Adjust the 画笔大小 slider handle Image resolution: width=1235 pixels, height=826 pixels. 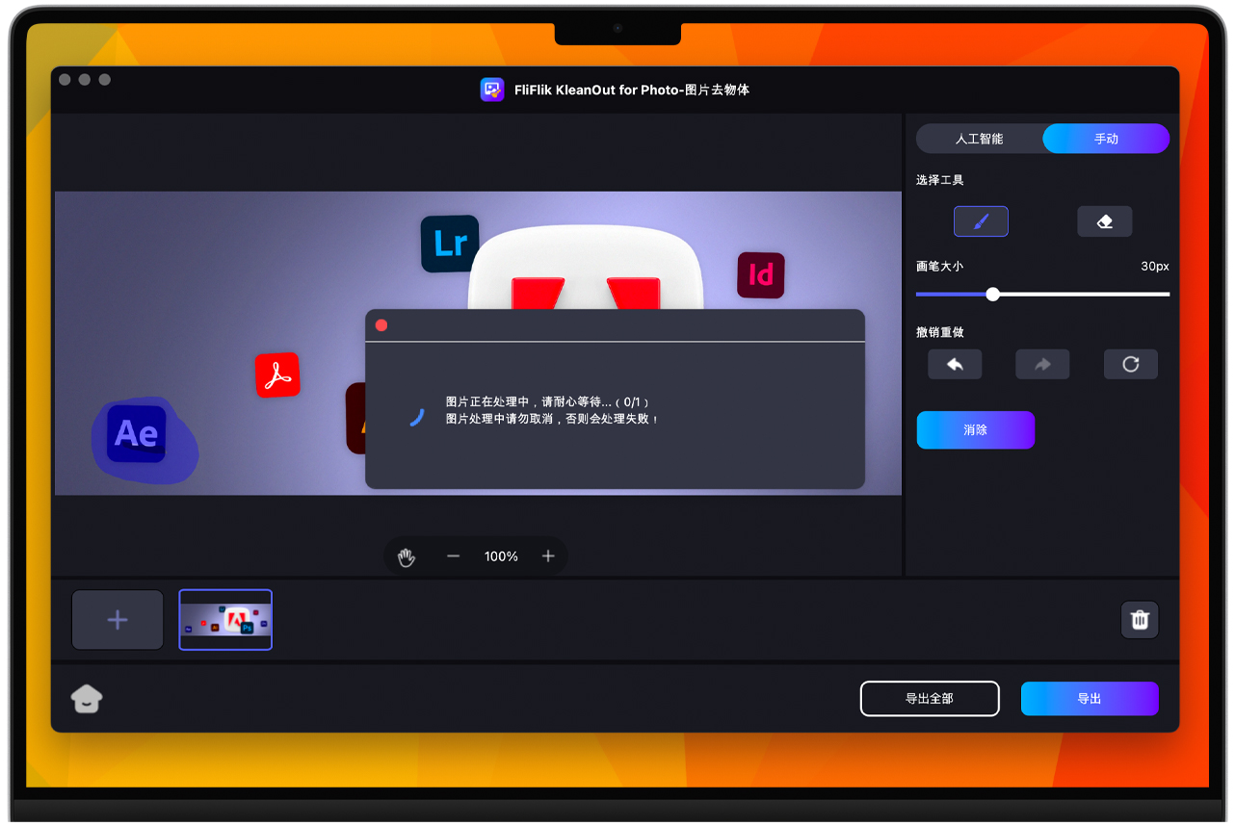point(993,295)
